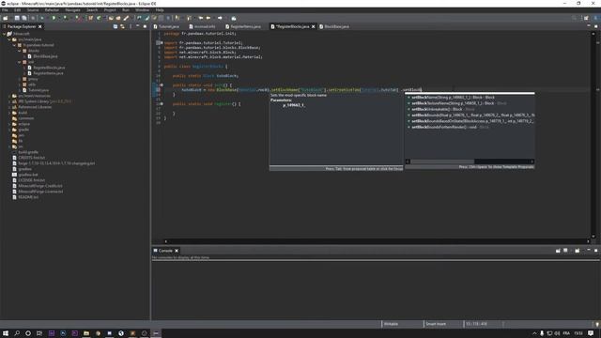Collapse the blocks package node
This screenshot has width=601, height=338.
20,51
